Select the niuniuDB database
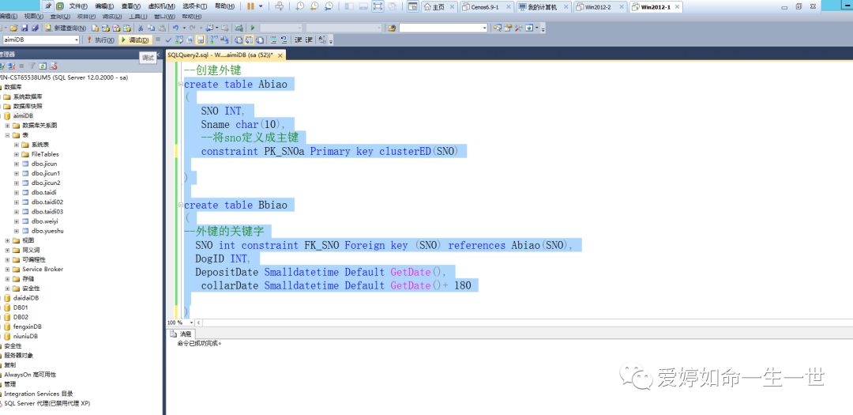This screenshot has width=853, height=415. (25, 336)
